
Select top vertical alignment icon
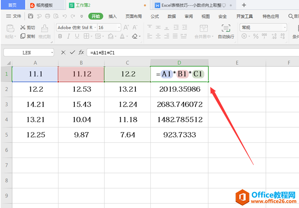[149, 27]
